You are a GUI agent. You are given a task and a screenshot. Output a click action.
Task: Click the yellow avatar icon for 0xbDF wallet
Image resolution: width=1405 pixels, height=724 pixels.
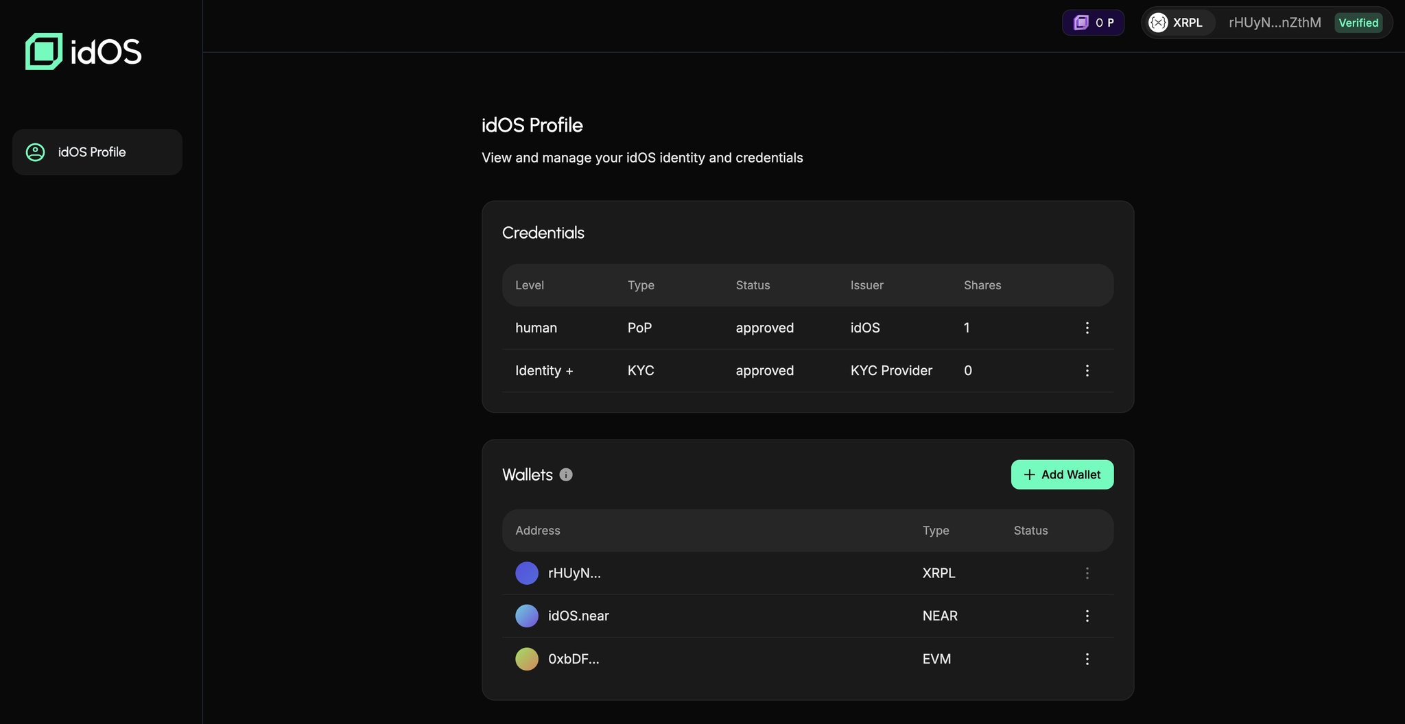(526, 659)
